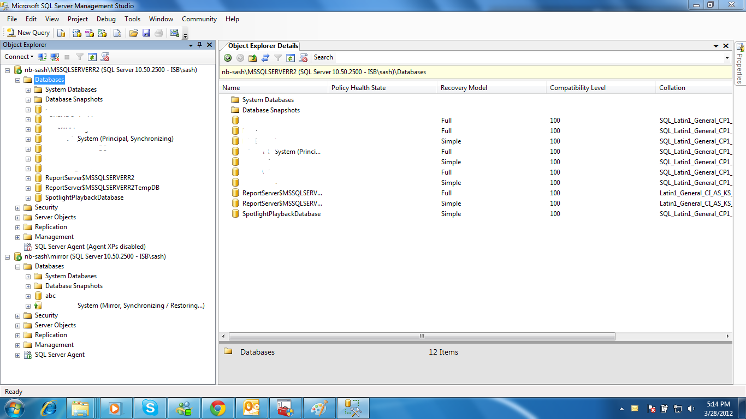Open a new MDX query editor
Image resolution: width=746 pixels, height=419 pixels.
click(x=76, y=33)
